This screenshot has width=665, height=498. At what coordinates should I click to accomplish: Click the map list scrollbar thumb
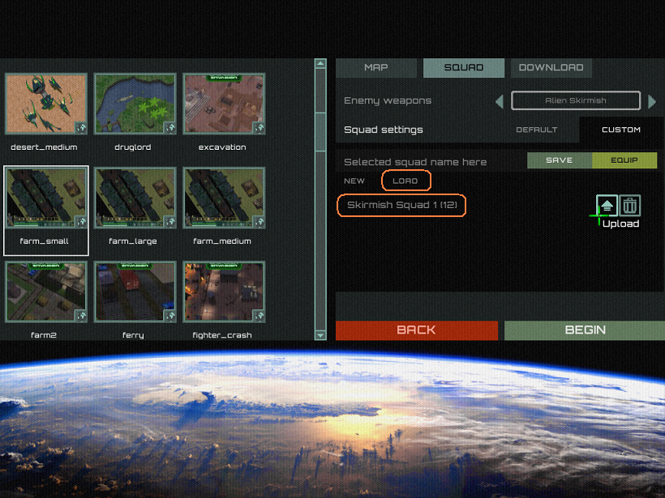320,131
